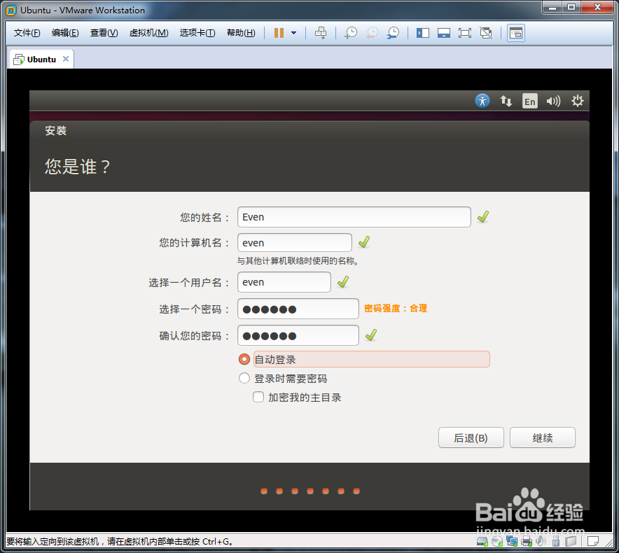Enter full screen mode icon
The image size is (619, 553).
(x=465, y=33)
